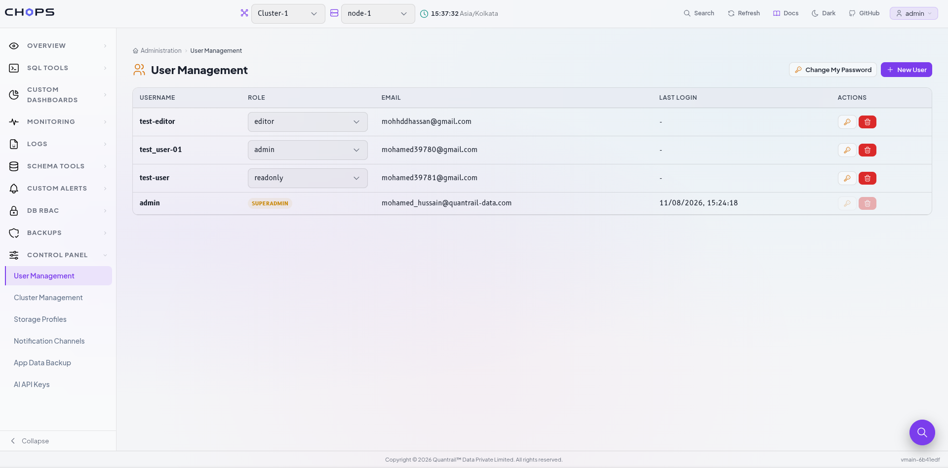Click the DB RBAC lock icon
Screen dimensions: 948x468
pyautogui.click(x=14, y=211)
